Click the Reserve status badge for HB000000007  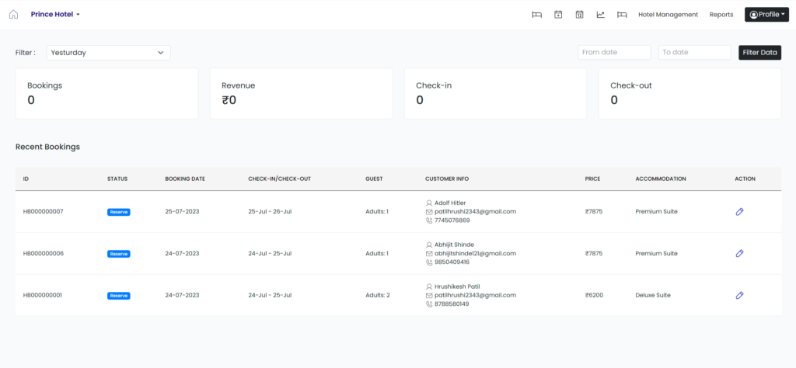click(x=119, y=212)
